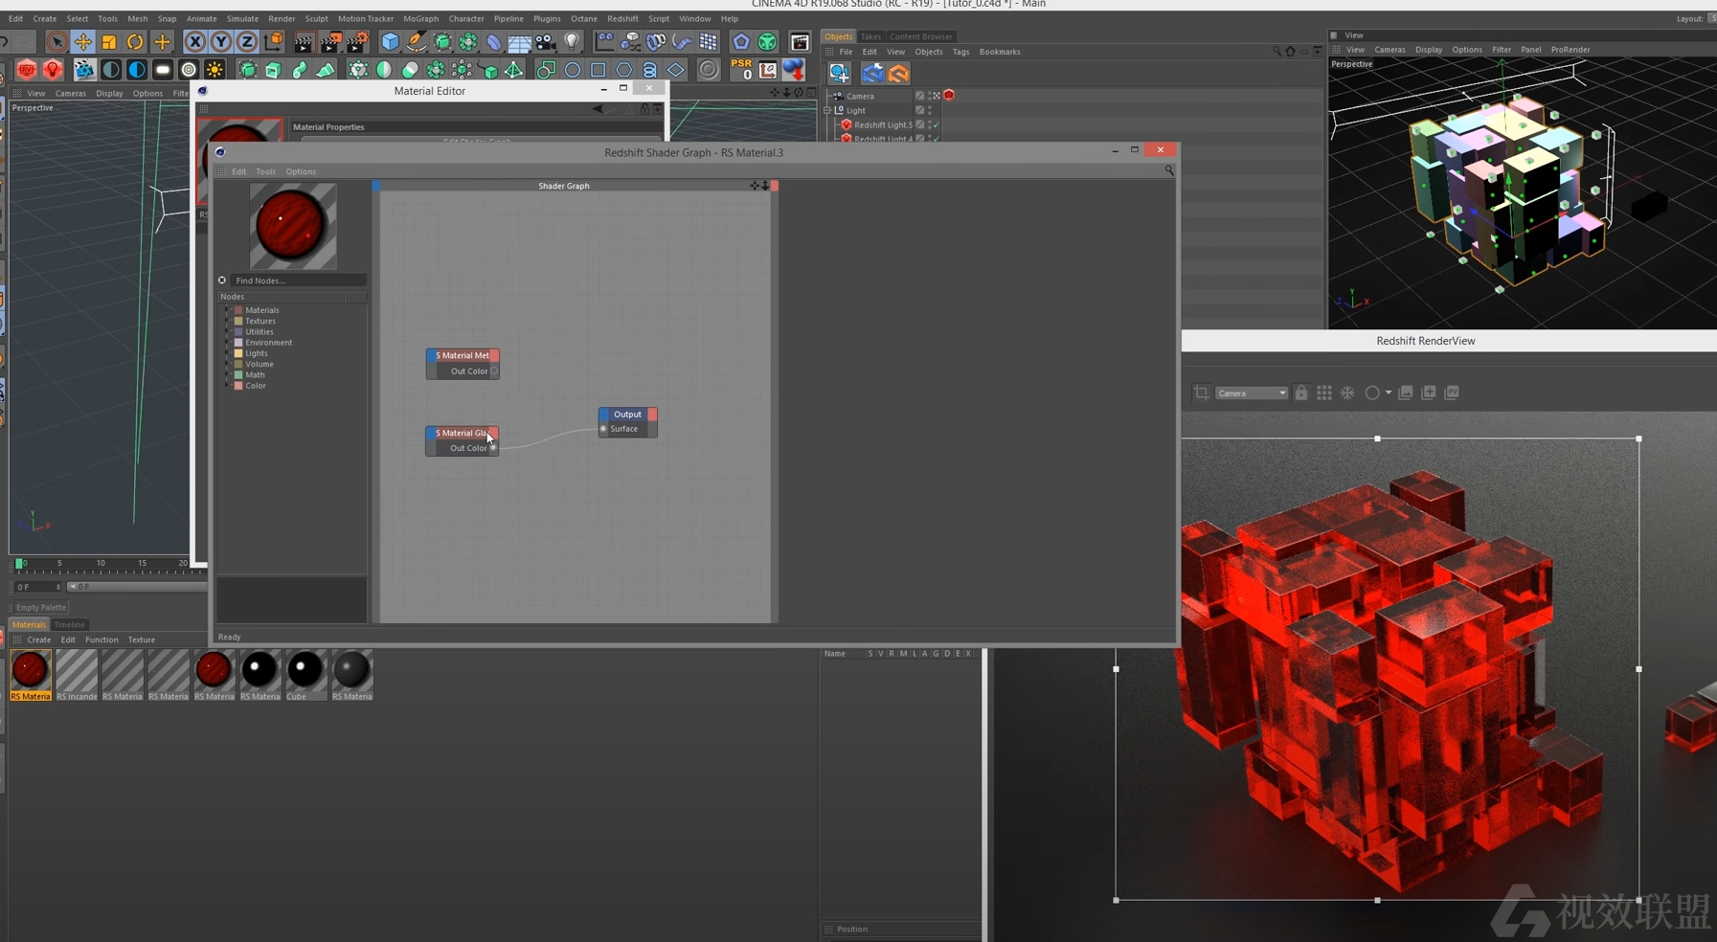
Task: Add a Light bulb object
Action: click(x=572, y=42)
